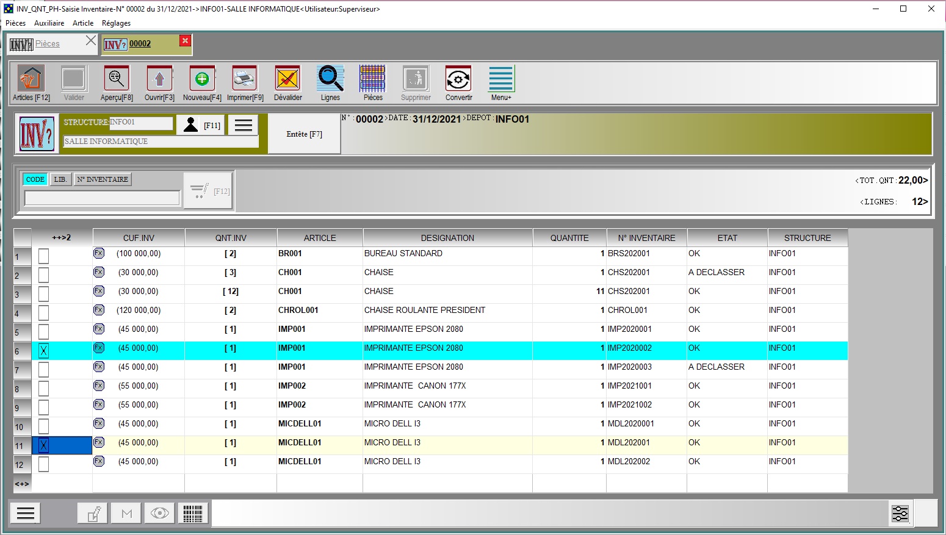Select the N° INVENTAIRE search mode button
Viewport: 946px width, 535px height.
coord(103,179)
